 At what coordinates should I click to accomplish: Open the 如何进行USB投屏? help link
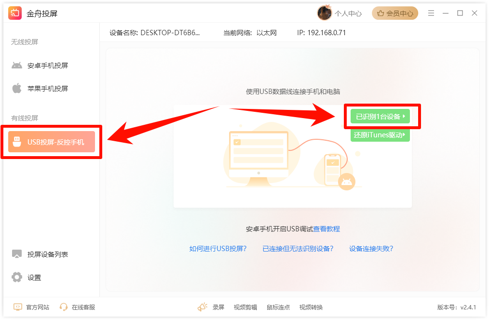(x=218, y=249)
